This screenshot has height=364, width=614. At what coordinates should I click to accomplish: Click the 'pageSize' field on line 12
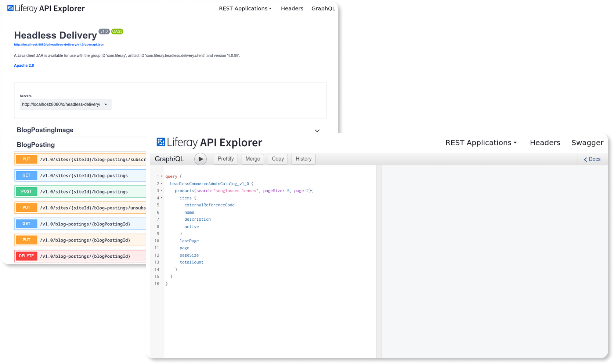[189, 255]
